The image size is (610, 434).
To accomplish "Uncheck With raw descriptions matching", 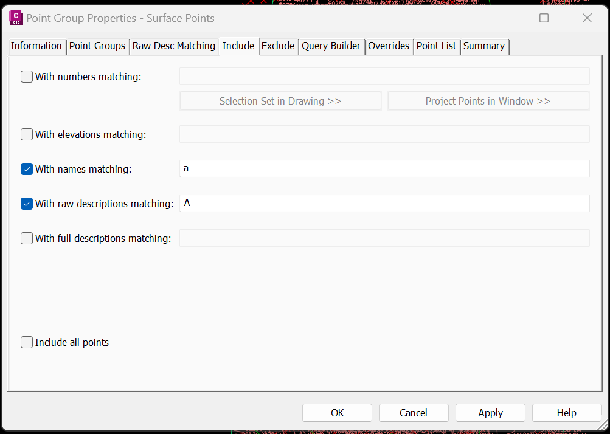I will pos(27,204).
